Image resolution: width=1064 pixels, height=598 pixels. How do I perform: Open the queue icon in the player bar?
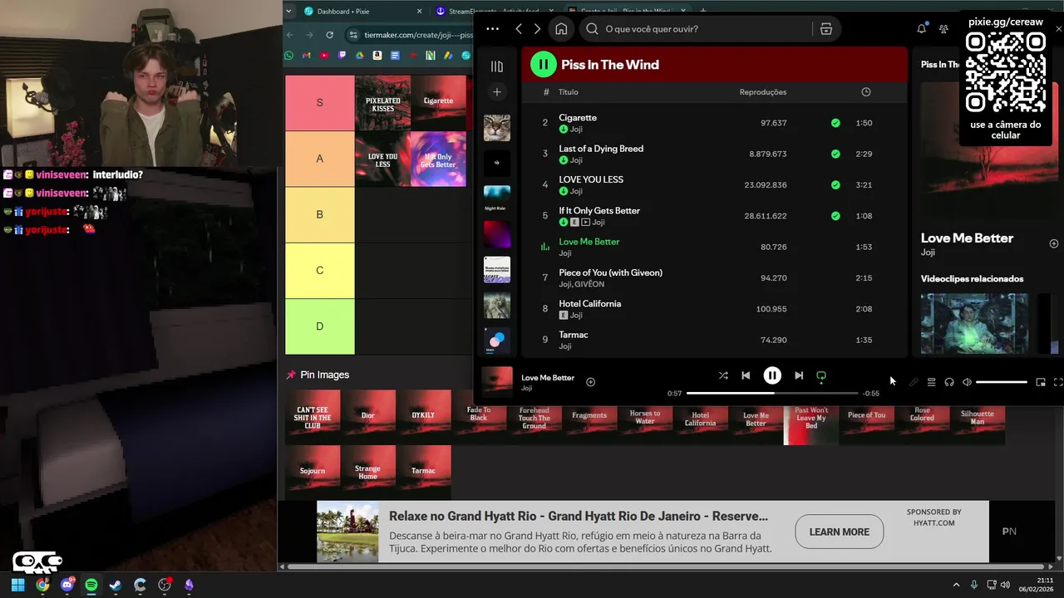point(931,382)
